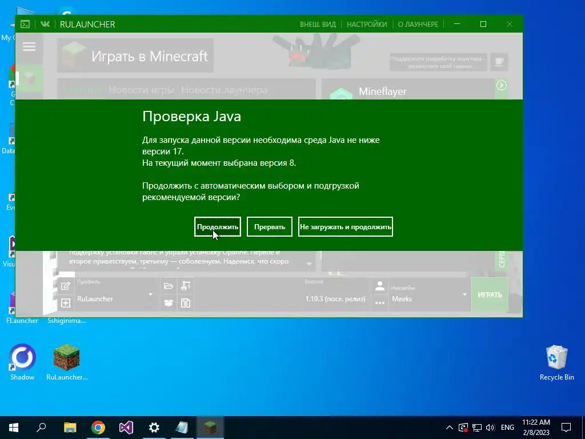Expand the Meeks nickname dropdown

click(x=464, y=294)
